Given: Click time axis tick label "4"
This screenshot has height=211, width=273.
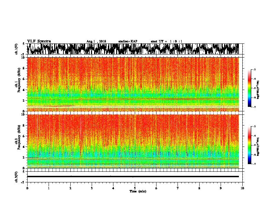Looking at the screenshot, I should [113, 188].
